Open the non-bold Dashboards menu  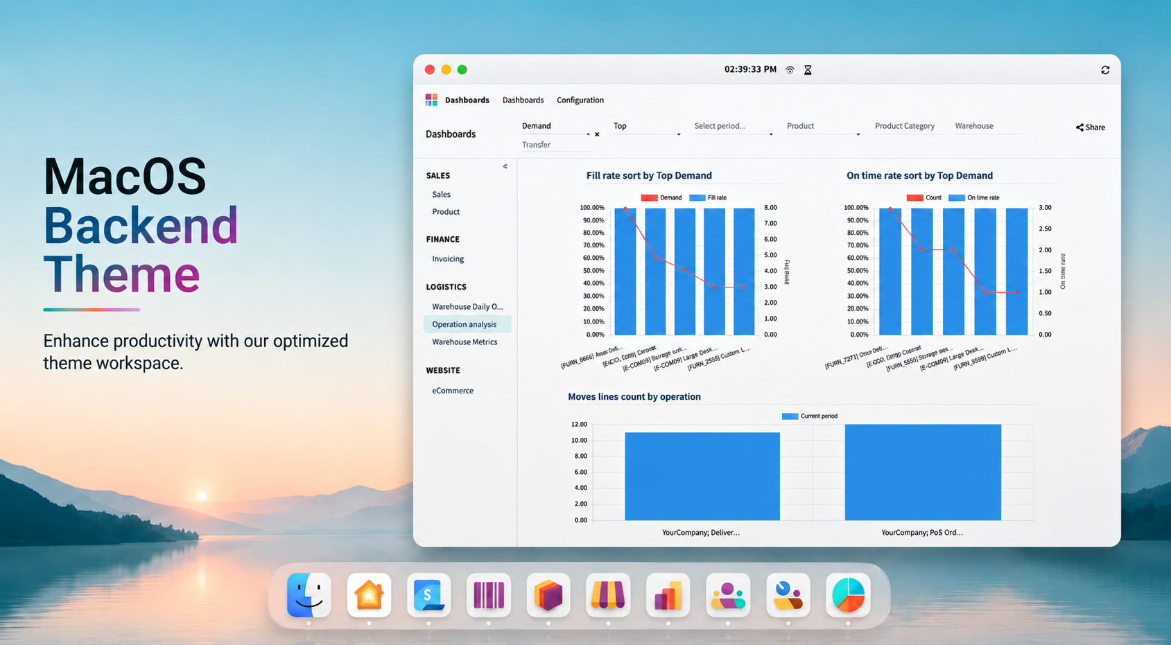(x=523, y=100)
